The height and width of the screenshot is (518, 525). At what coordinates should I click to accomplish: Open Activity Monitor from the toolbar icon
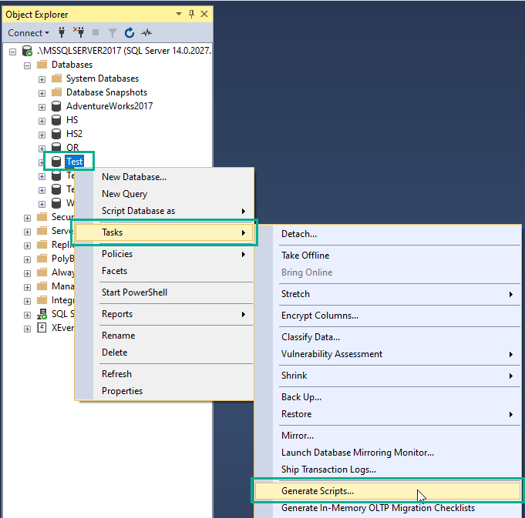tap(146, 33)
